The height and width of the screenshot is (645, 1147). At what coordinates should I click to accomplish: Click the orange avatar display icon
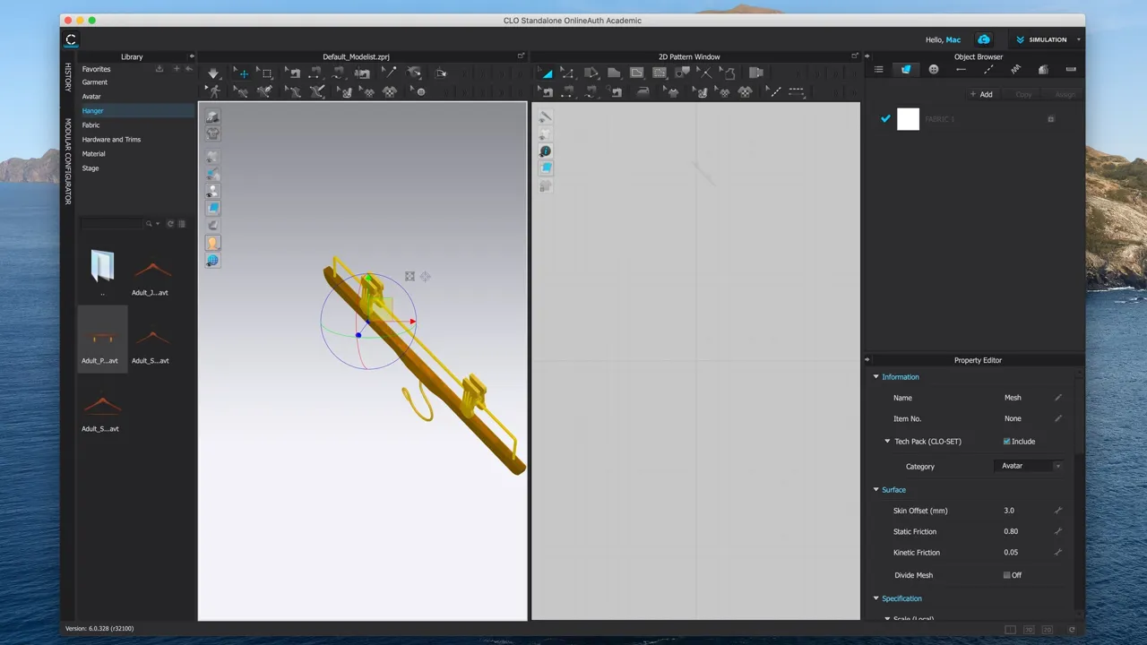click(x=212, y=243)
